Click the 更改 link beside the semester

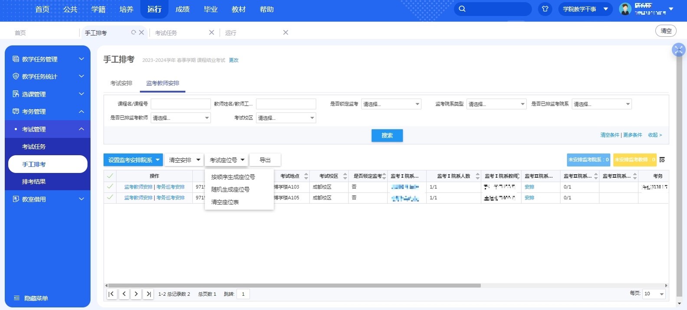point(233,60)
